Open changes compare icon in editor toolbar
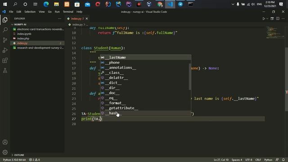The width and height of the screenshot is (288, 162). pyautogui.click(x=272, y=18)
